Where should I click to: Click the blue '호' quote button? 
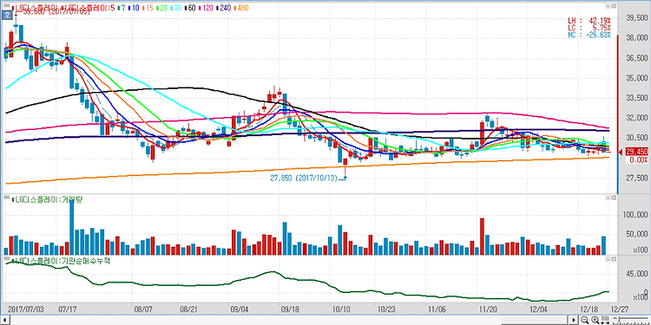7,15
